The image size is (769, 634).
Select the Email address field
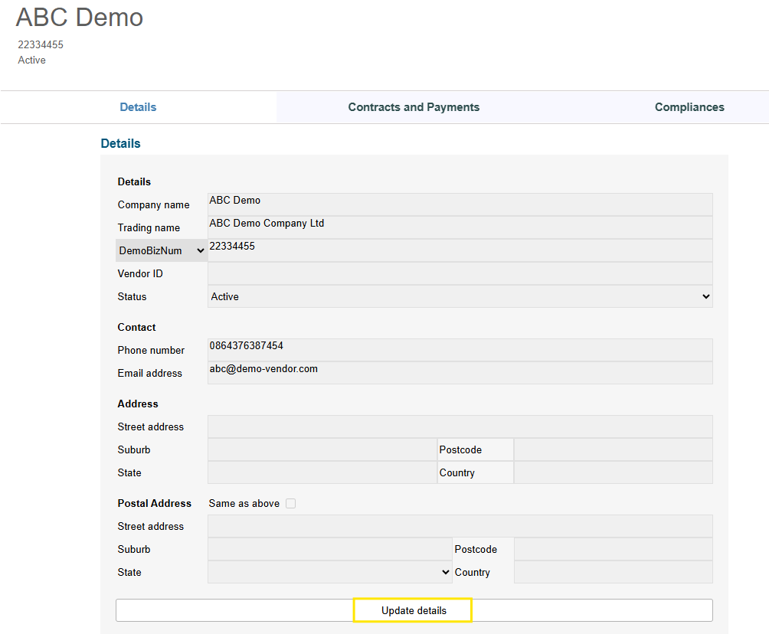tap(460, 373)
